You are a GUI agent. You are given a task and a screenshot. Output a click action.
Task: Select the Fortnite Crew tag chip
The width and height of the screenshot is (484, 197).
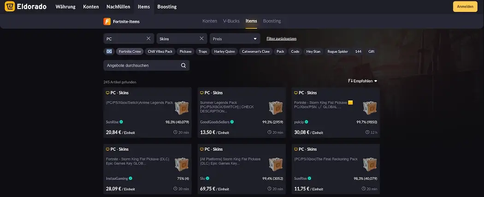coord(130,52)
